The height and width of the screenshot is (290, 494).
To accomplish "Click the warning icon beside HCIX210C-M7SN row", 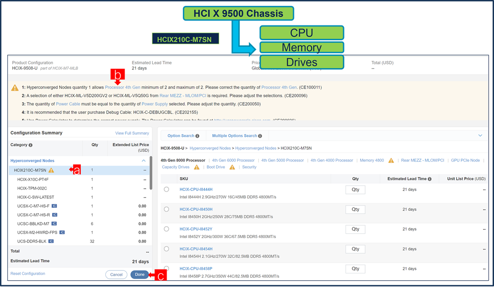I will (51, 170).
